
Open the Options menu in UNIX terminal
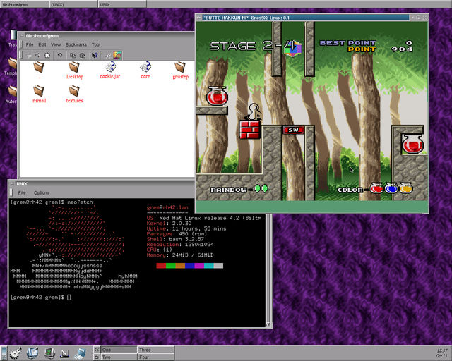coord(41,192)
